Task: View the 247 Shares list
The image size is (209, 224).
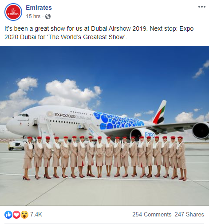Action: click(189, 214)
